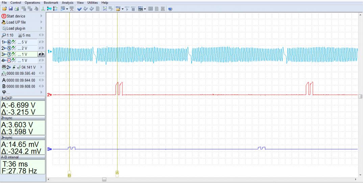Viewport: 363px width, 183px height.
Task: Expand the Load UP file arrow
Action: [41, 23]
